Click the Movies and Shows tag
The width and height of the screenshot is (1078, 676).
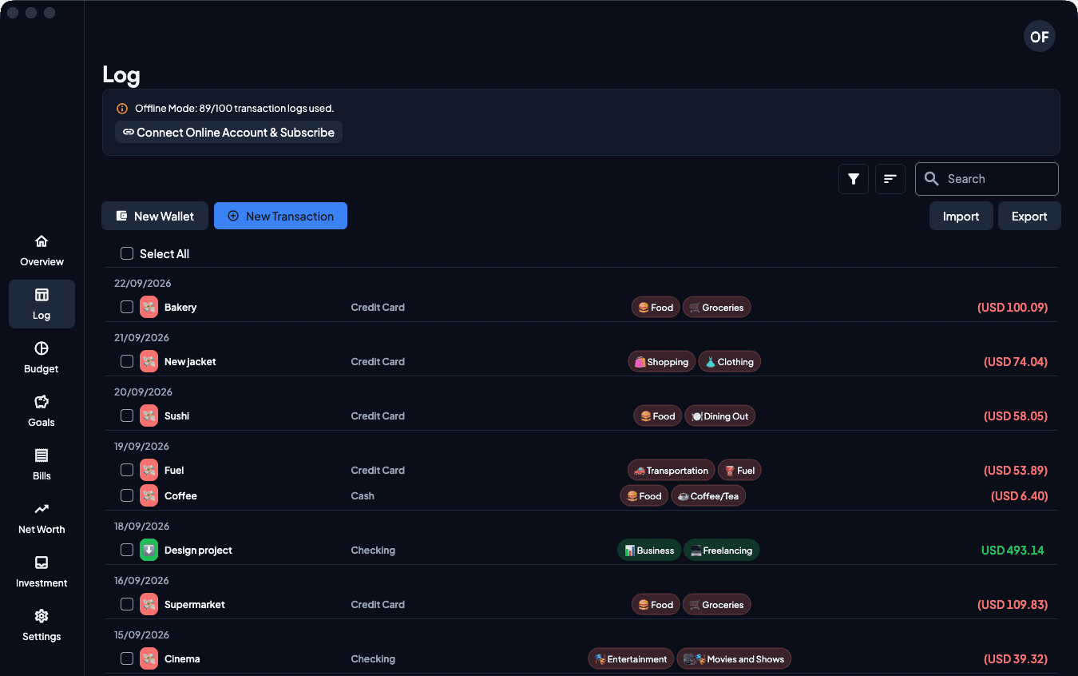[734, 659]
